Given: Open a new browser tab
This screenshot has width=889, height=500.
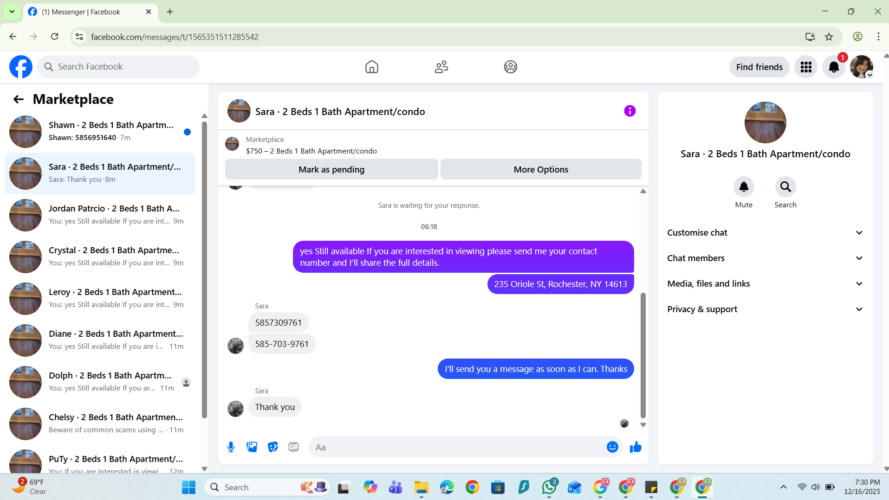Looking at the screenshot, I should click(x=170, y=12).
